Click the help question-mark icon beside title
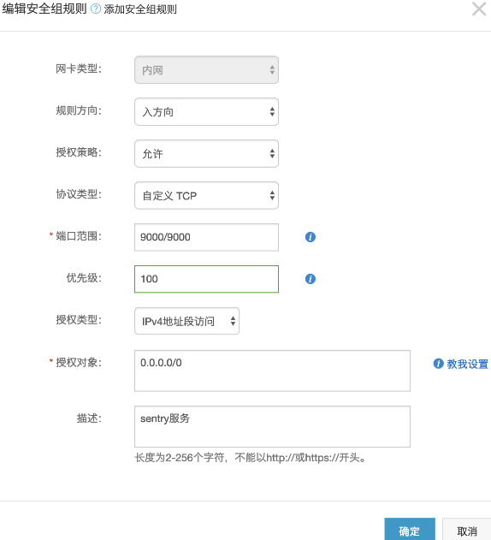The width and height of the screenshot is (491, 540). coord(95,9)
